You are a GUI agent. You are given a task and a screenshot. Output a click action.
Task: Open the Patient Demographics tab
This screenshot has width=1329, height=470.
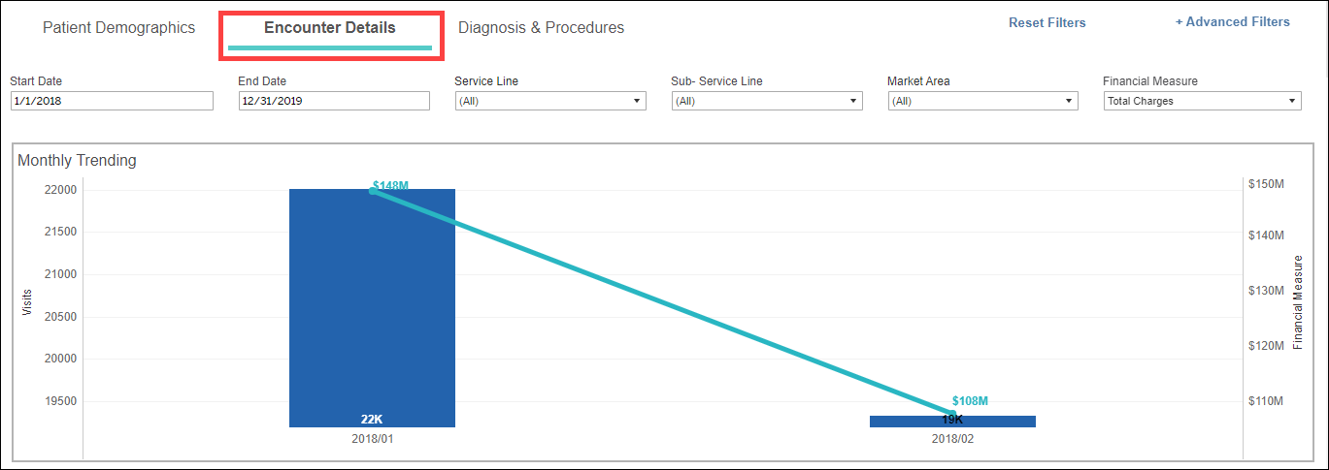[x=118, y=28]
